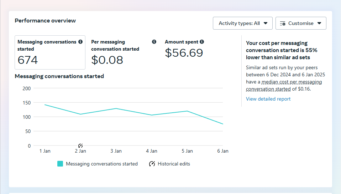Select the $0.08 per conversation metric

coord(107,60)
